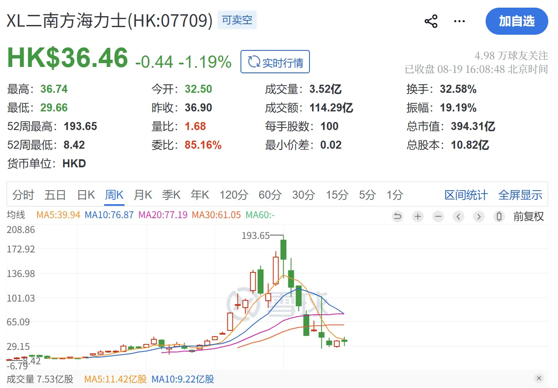Image resolution: width=558 pixels, height=388 pixels.
Task: Click the 可卖空 short-sell tag
Action: point(237,20)
